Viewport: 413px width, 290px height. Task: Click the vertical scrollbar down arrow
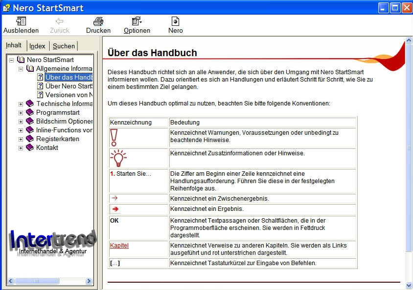409,285
